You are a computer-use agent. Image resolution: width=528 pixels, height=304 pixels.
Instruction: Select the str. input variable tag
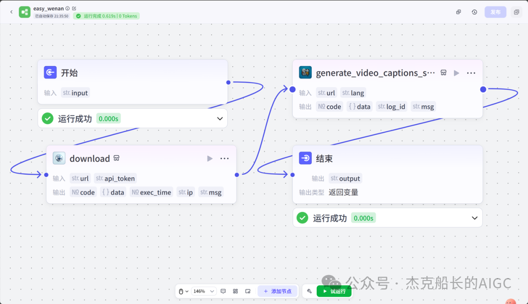coord(75,93)
